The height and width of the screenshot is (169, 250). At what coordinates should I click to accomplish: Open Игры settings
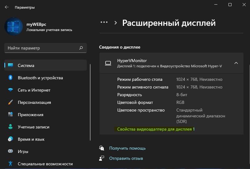pyautogui.click(x=46, y=151)
